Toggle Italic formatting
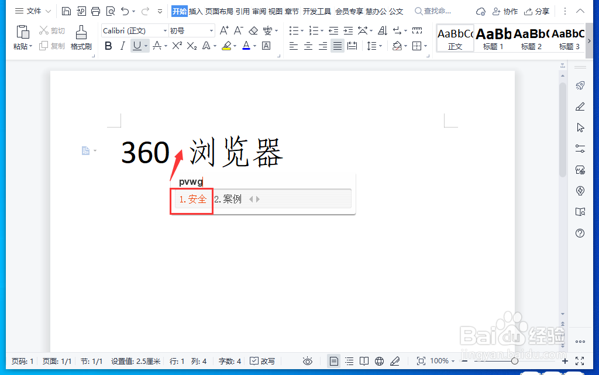 point(122,46)
